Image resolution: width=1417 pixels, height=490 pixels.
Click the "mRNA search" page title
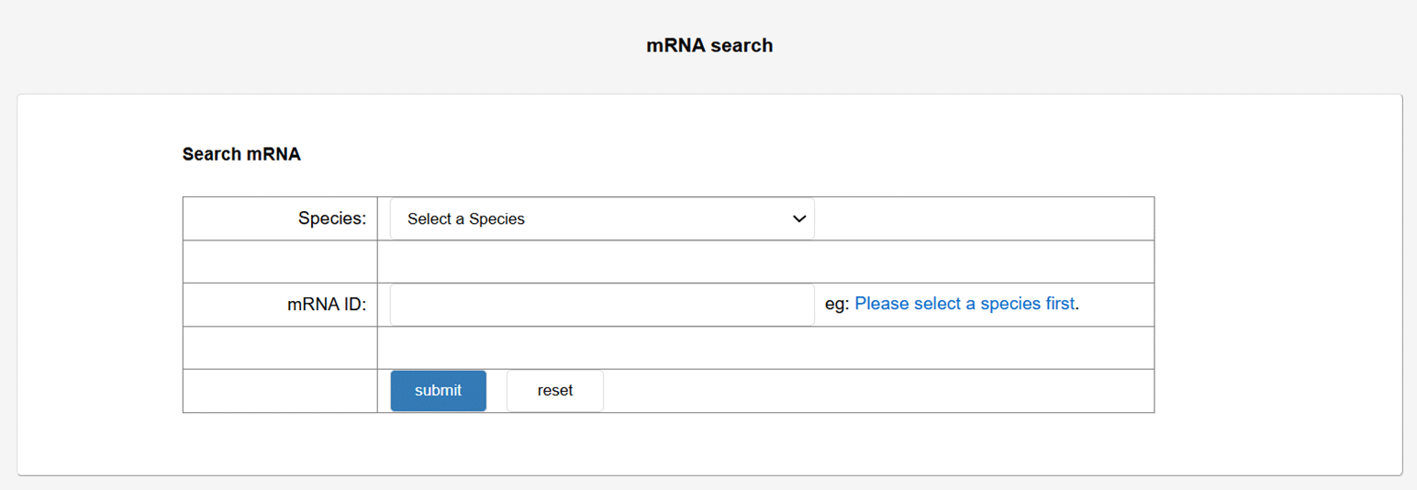[x=709, y=45]
